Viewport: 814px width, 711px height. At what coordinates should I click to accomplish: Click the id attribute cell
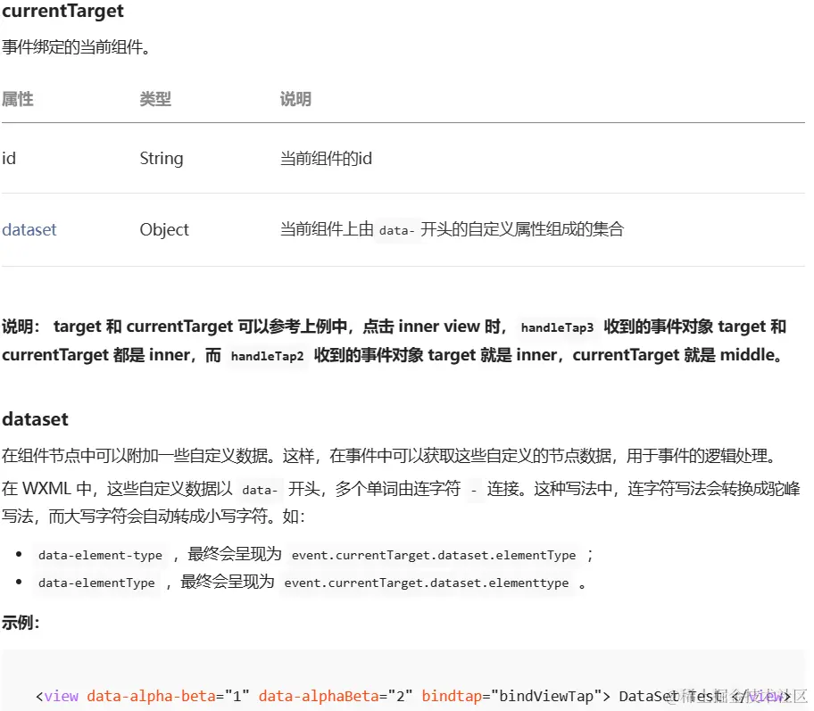[x=9, y=158]
